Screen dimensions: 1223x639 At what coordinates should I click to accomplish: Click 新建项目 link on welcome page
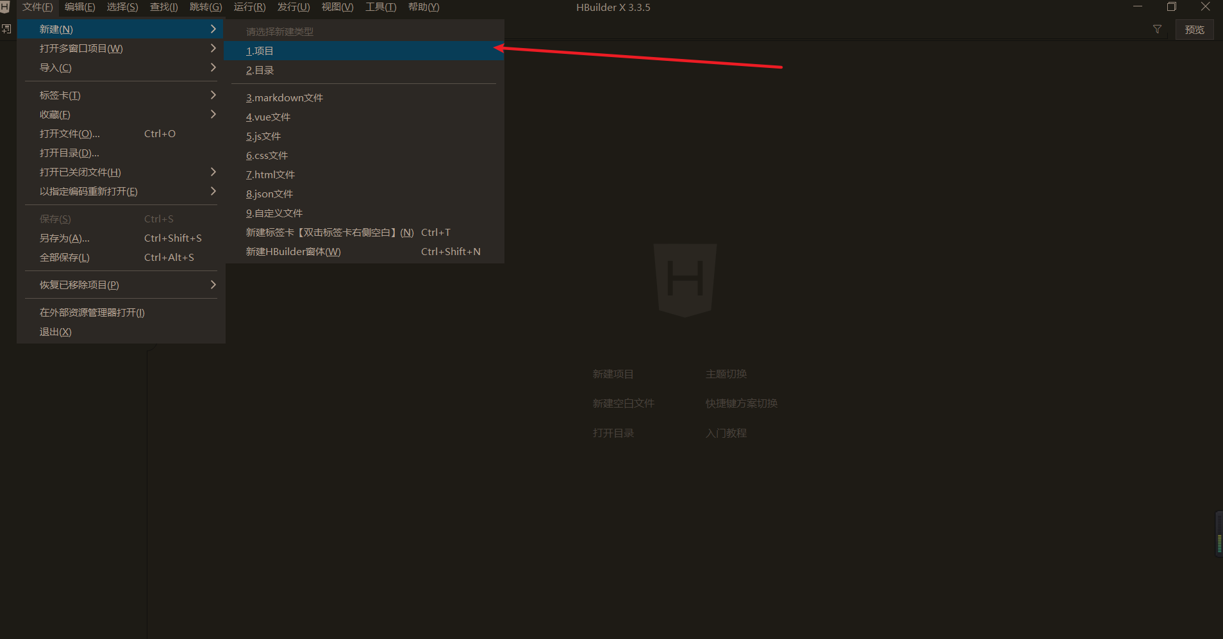pos(613,374)
